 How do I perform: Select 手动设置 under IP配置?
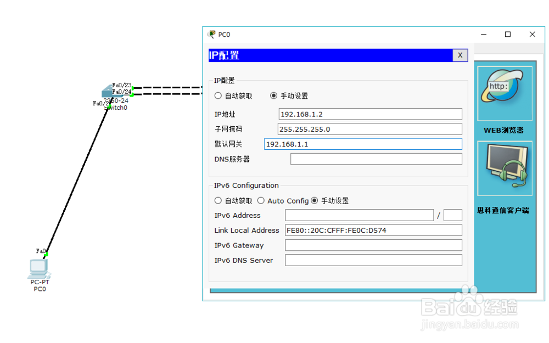coord(274,95)
